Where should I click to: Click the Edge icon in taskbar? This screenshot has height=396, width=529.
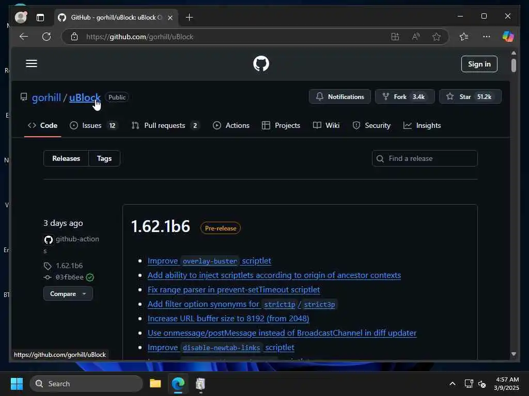click(178, 384)
